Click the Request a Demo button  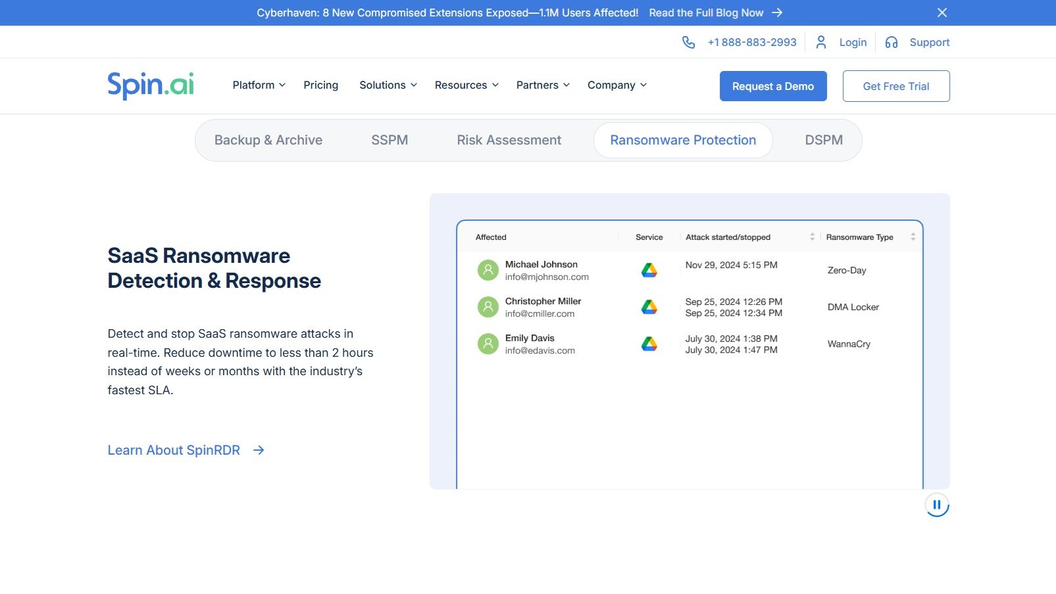[772, 86]
